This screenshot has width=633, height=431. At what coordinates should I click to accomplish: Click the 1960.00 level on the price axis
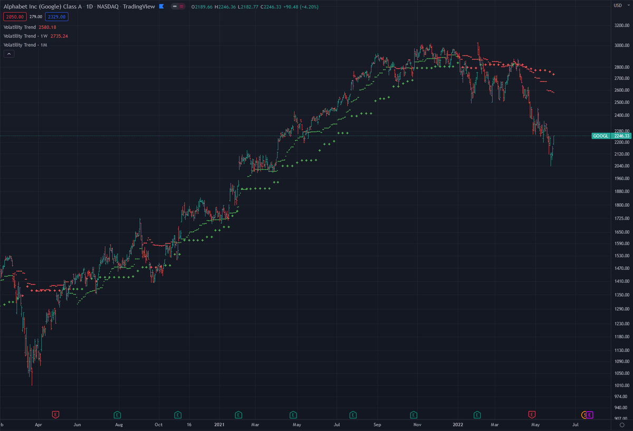(x=621, y=178)
